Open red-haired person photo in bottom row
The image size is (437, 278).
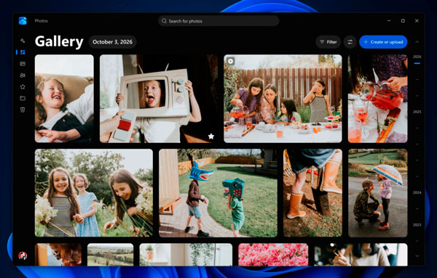(x=58, y=255)
